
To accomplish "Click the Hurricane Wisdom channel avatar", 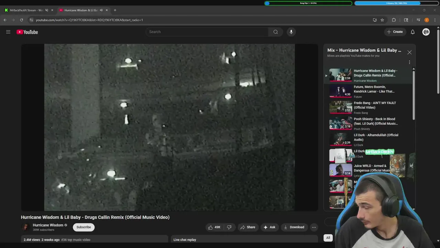I will click(x=25, y=227).
